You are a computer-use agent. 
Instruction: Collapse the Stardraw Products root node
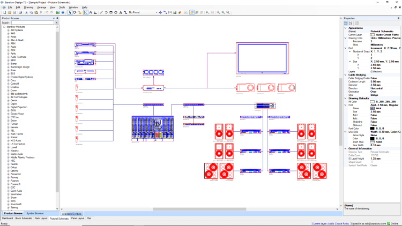coord(4,27)
